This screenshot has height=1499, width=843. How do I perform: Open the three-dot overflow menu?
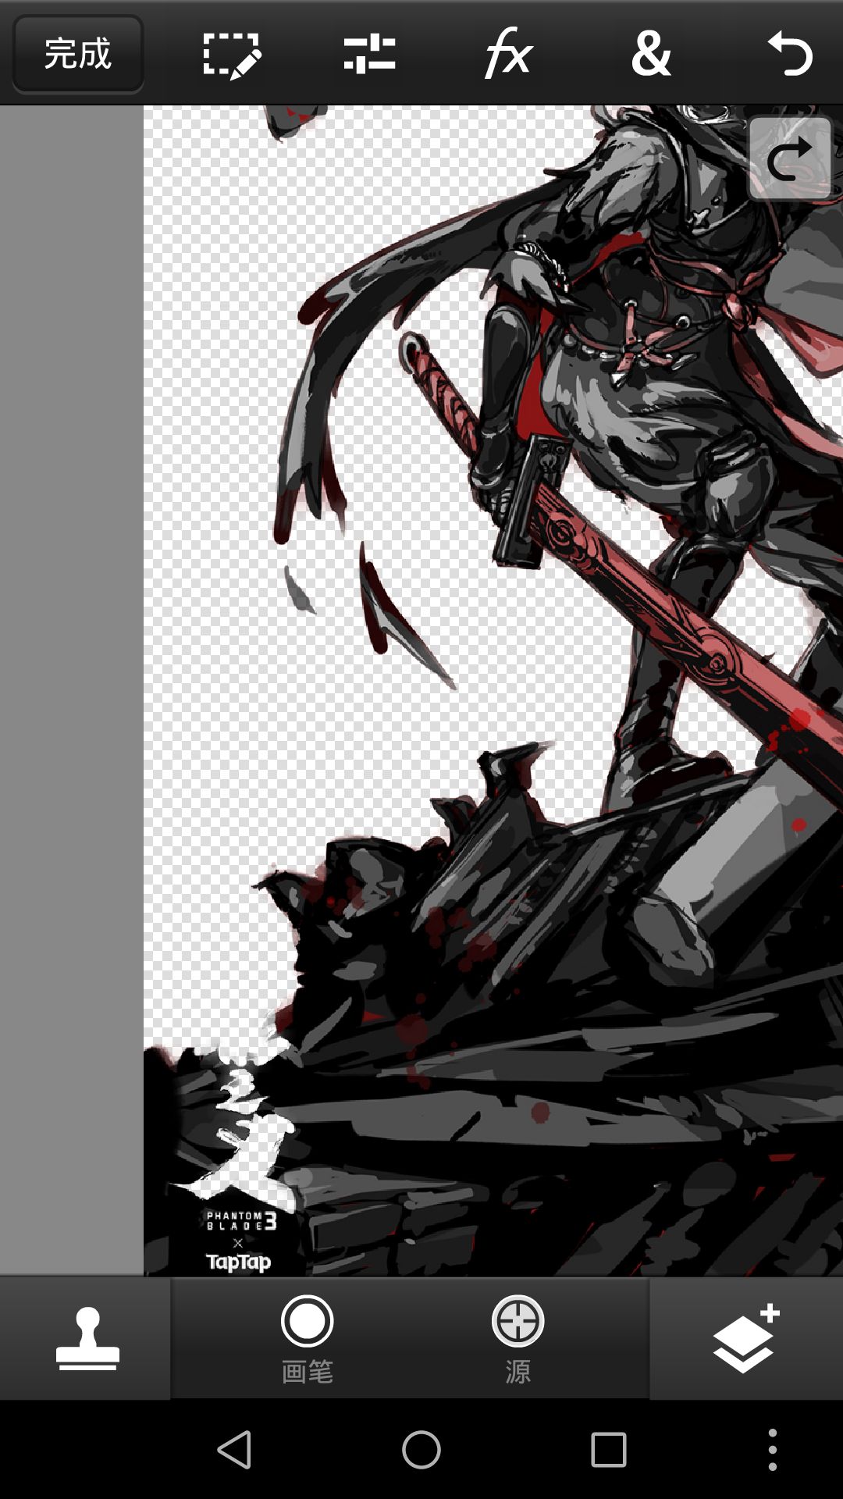[773, 1450]
